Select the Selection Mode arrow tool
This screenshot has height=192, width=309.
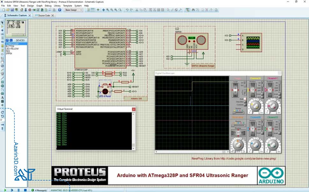click(2, 23)
